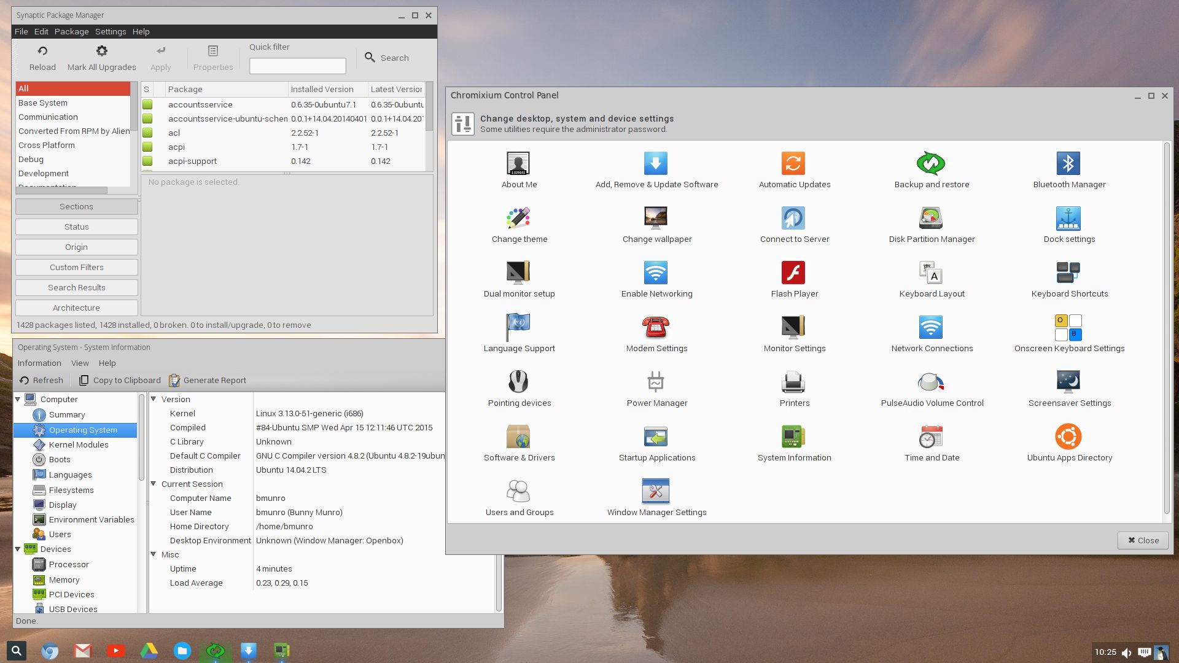Collapse the Devices tree node
This screenshot has height=663, width=1179.
click(x=18, y=549)
